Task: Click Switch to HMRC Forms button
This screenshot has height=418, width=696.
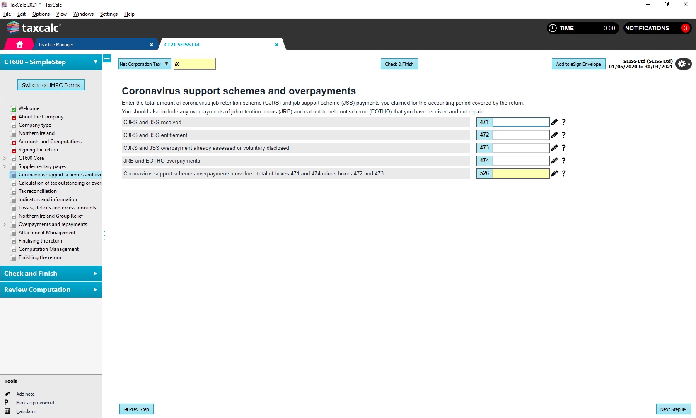Action: point(51,85)
